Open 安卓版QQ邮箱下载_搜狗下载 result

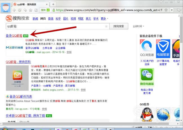pos(25,116)
